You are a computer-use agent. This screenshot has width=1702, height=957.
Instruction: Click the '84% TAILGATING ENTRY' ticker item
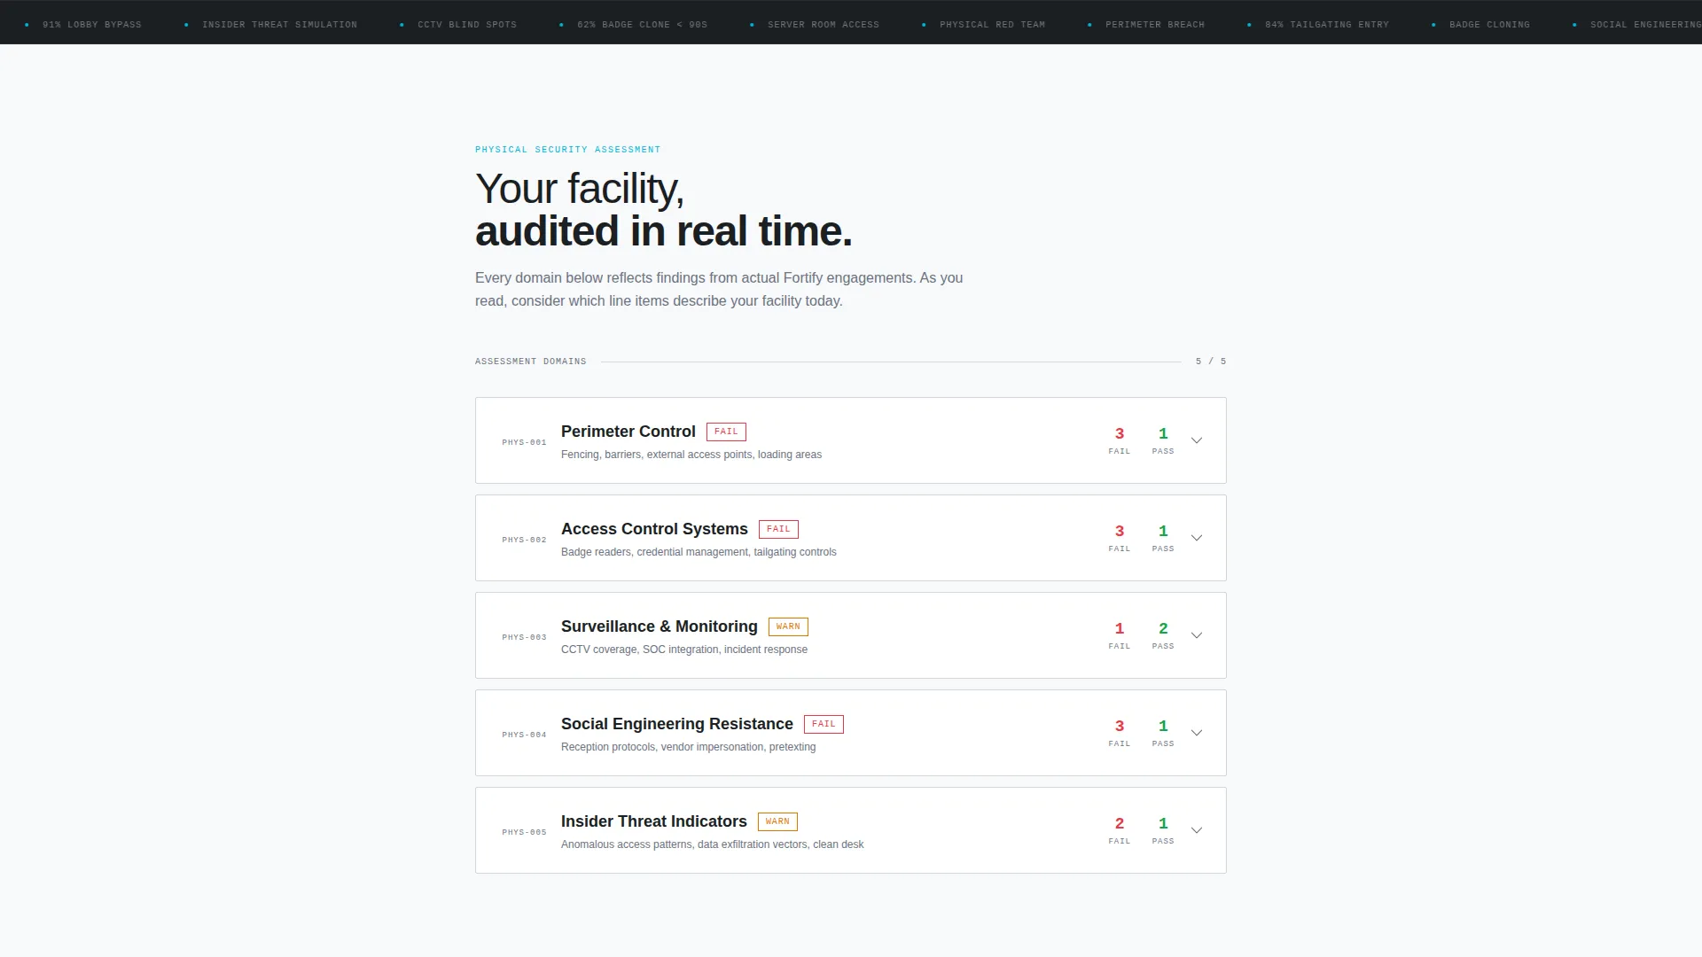pos(1327,25)
